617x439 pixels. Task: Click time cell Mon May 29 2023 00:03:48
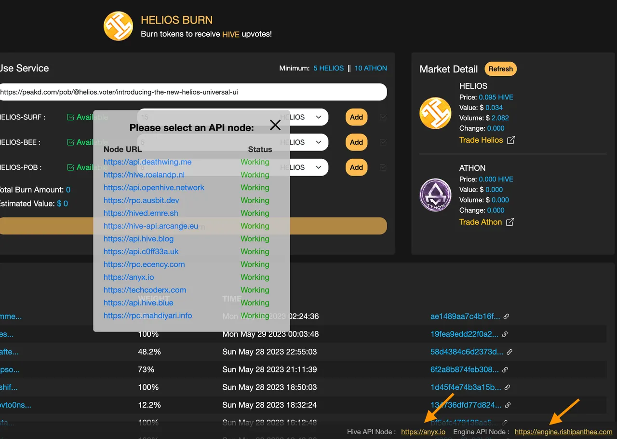(270, 334)
